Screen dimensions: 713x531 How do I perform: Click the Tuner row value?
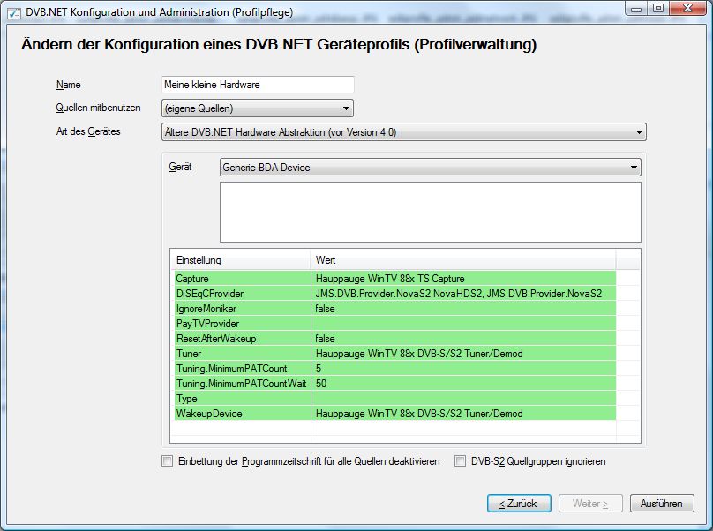coord(419,354)
